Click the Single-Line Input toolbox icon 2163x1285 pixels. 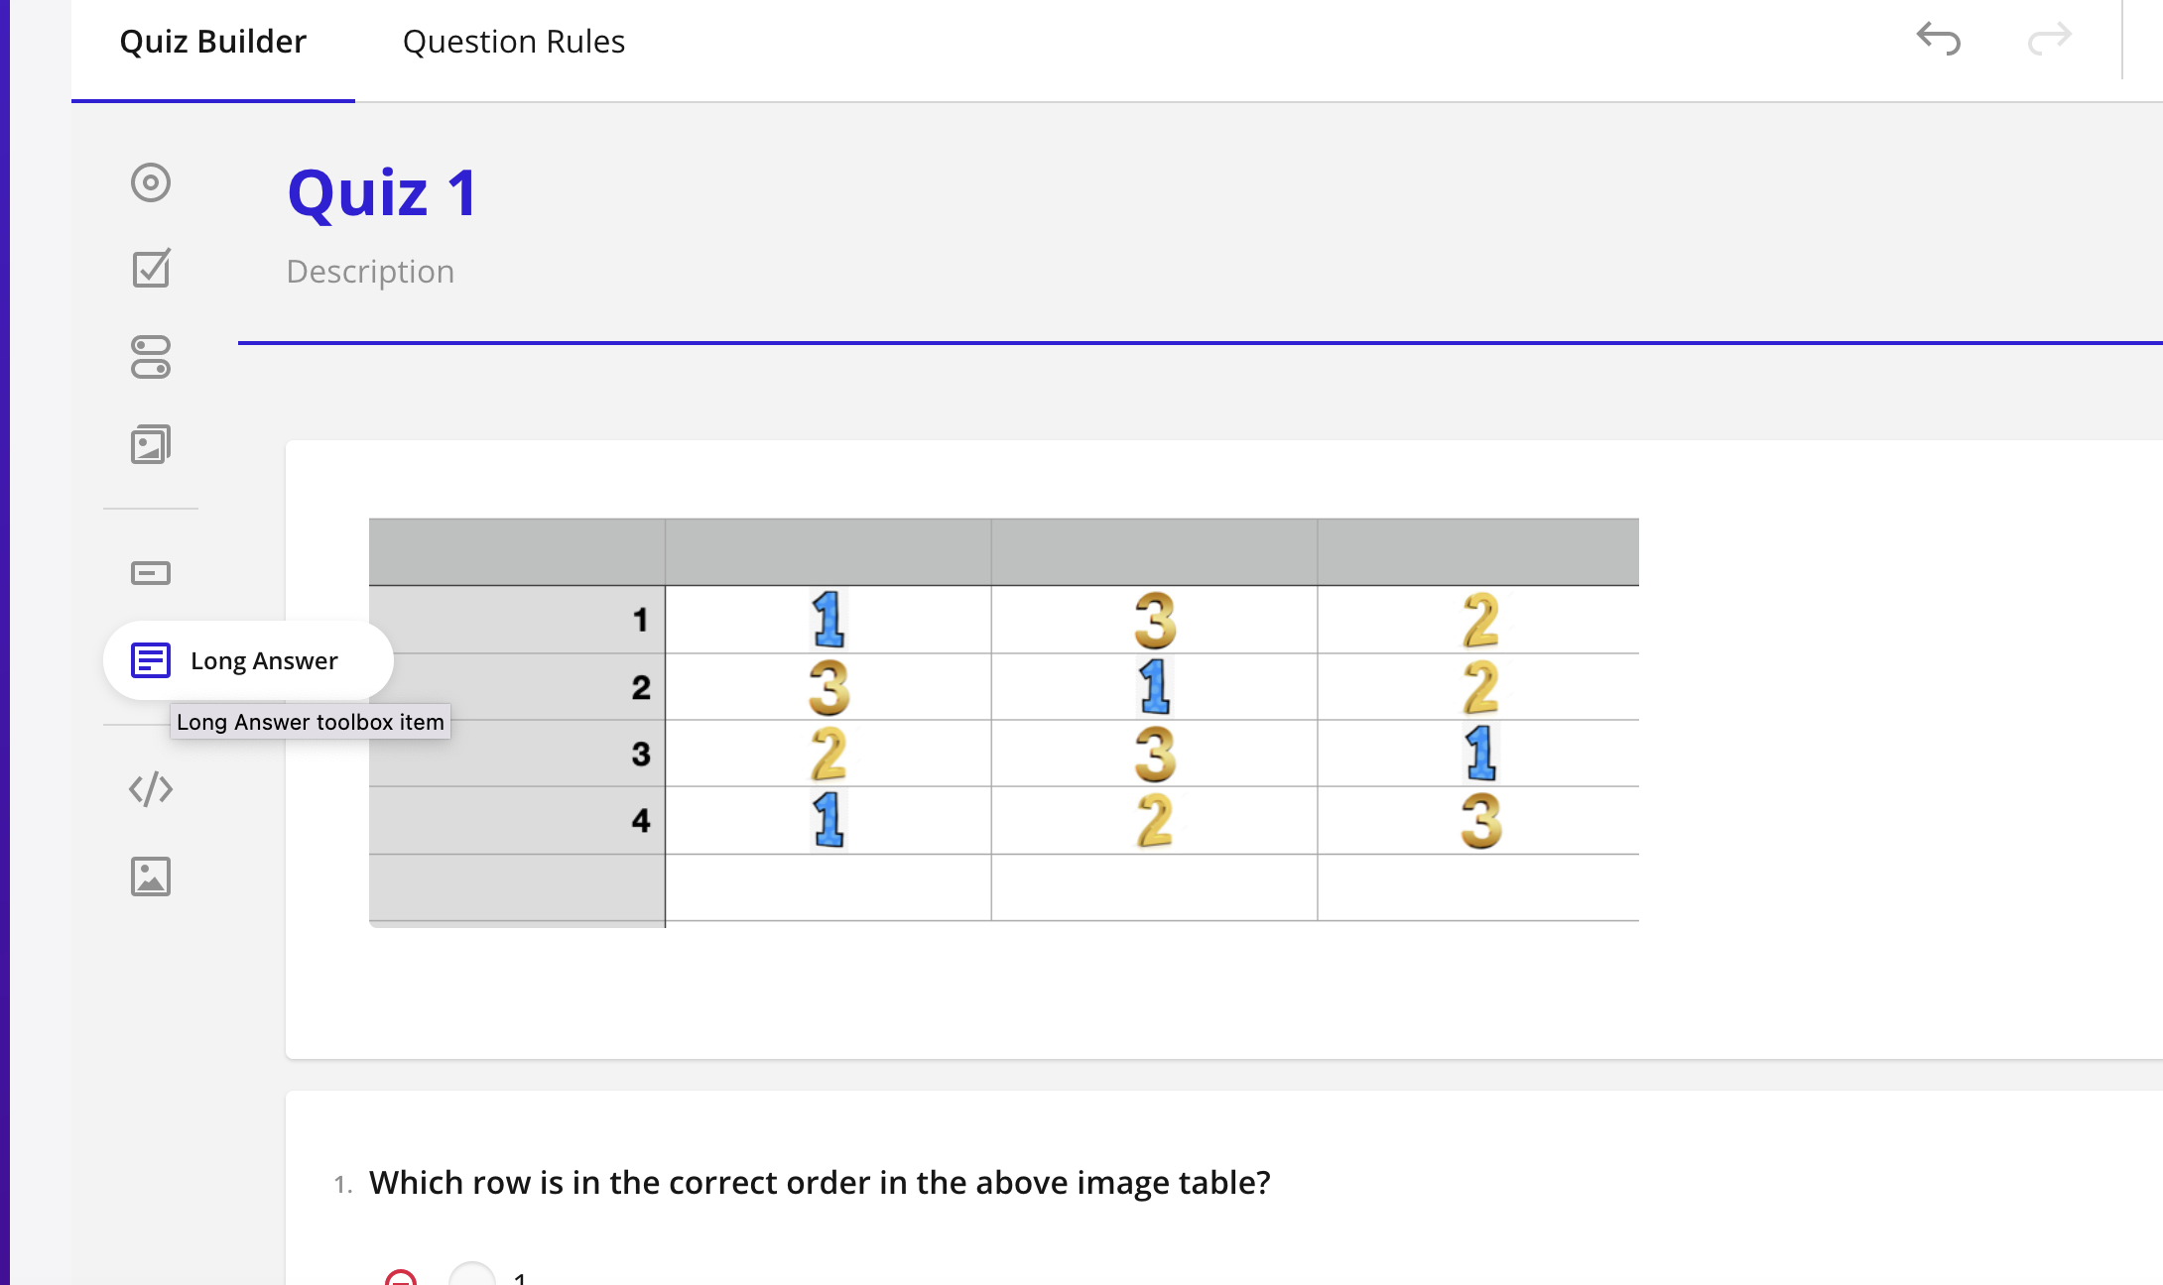(x=151, y=573)
